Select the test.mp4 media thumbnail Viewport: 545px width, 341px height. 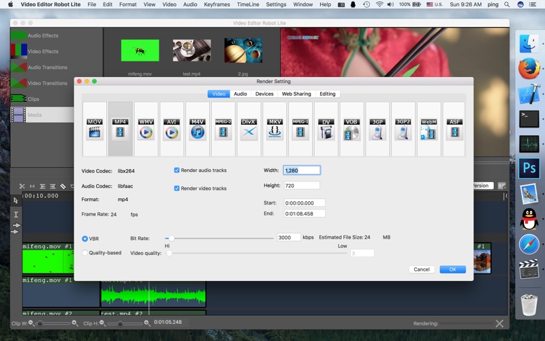[x=192, y=50]
